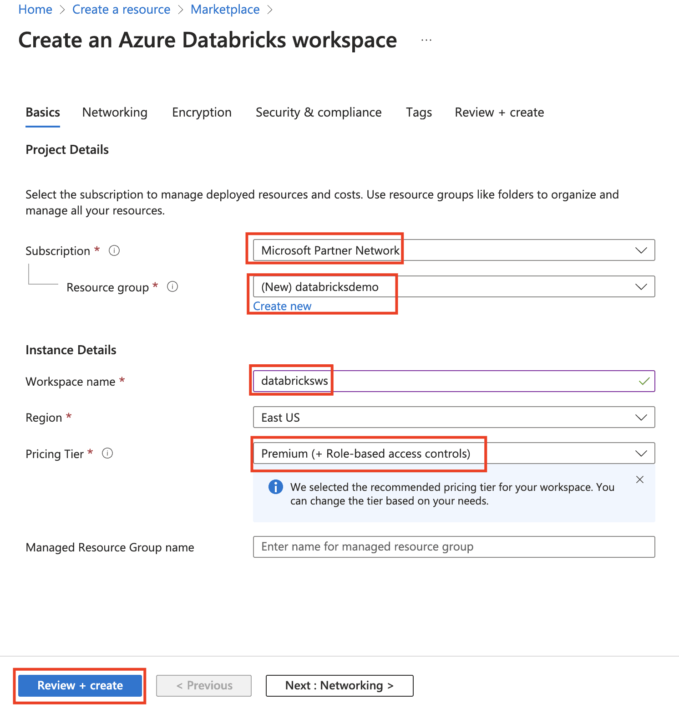The height and width of the screenshot is (714, 679).
Task: Dismiss the pricing tier recommendation banner
Action: tap(639, 479)
